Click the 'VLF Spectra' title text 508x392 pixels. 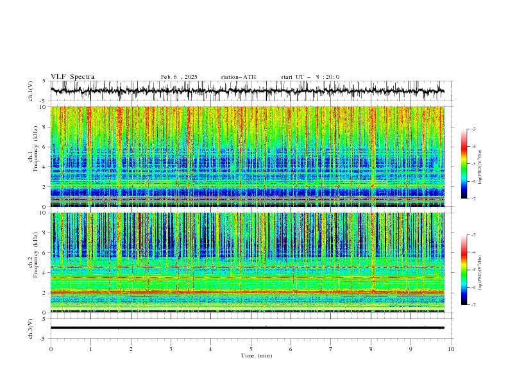point(72,77)
